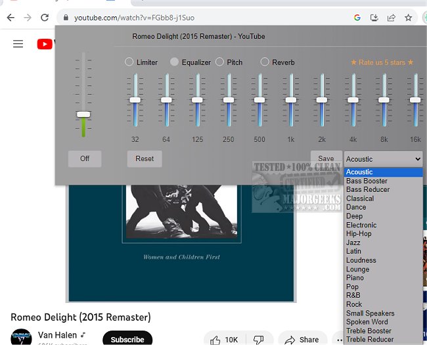Image resolution: width=427 pixels, height=345 pixels.
Task: Reload the page with the refresh icon
Action: pyautogui.click(x=45, y=17)
